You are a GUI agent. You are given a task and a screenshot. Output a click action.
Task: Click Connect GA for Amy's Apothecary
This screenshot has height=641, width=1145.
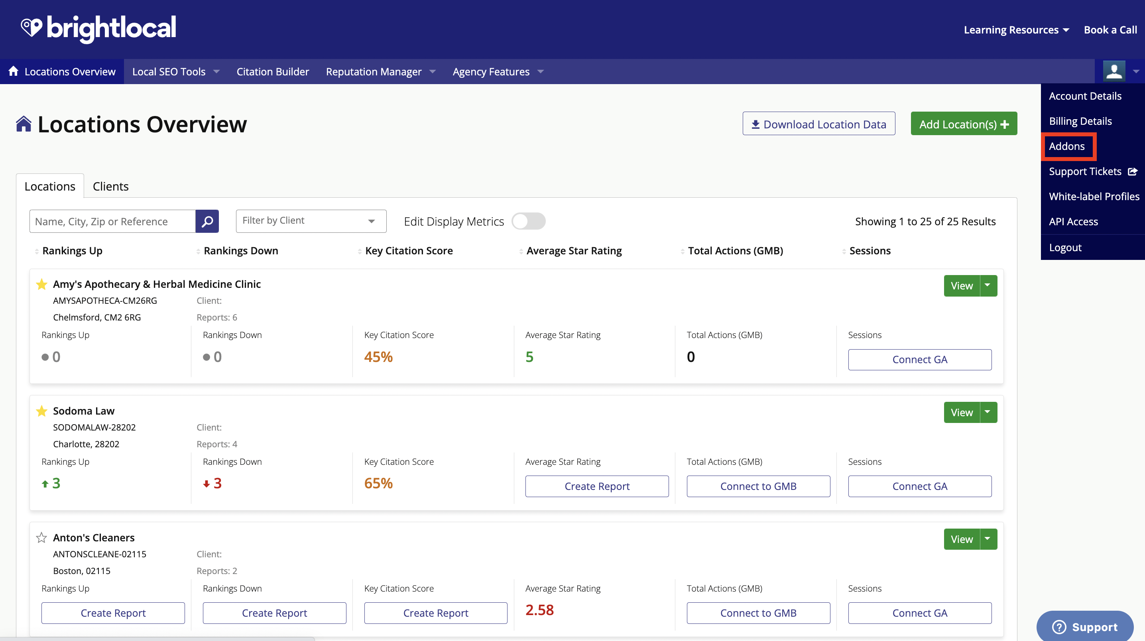pyautogui.click(x=920, y=360)
